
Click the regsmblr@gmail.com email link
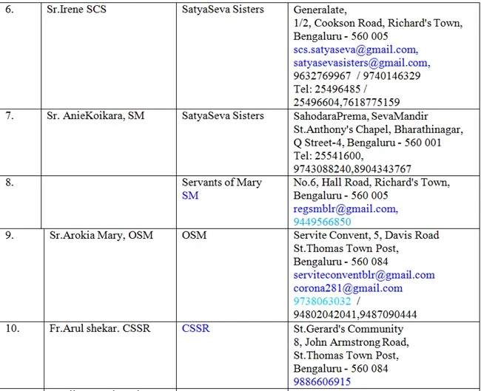point(346,209)
